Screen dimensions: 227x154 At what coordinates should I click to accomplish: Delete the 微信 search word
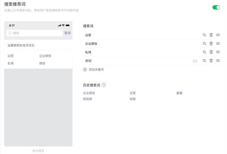[x=211, y=60]
